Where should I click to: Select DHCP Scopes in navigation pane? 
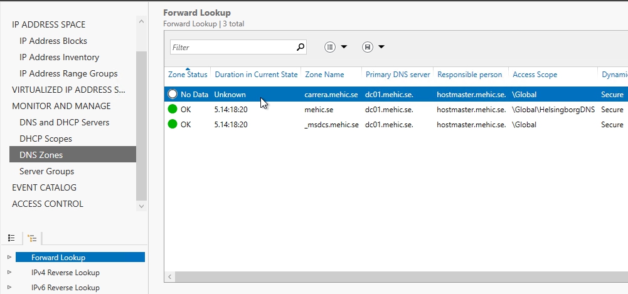pos(45,139)
